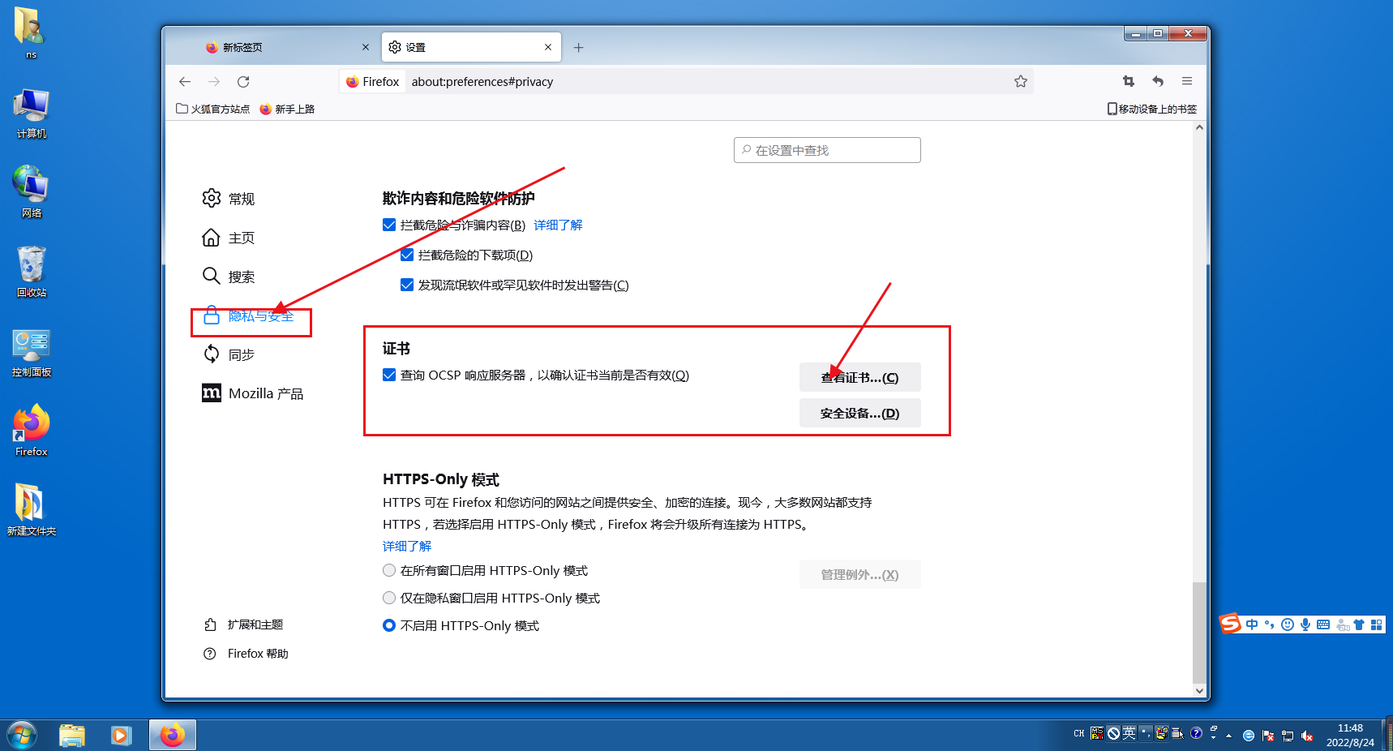Open 火狐官方站点 bookmark folder
This screenshot has width=1393, height=751.
213,109
